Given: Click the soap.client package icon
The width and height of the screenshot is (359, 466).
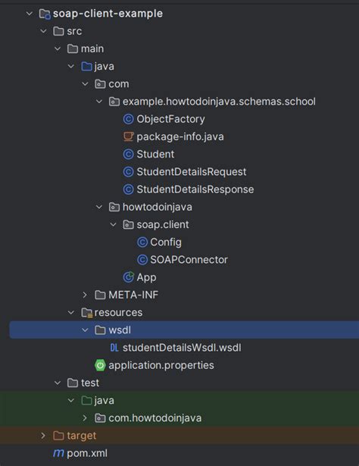Looking at the screenshot, I should pos(128,225).
